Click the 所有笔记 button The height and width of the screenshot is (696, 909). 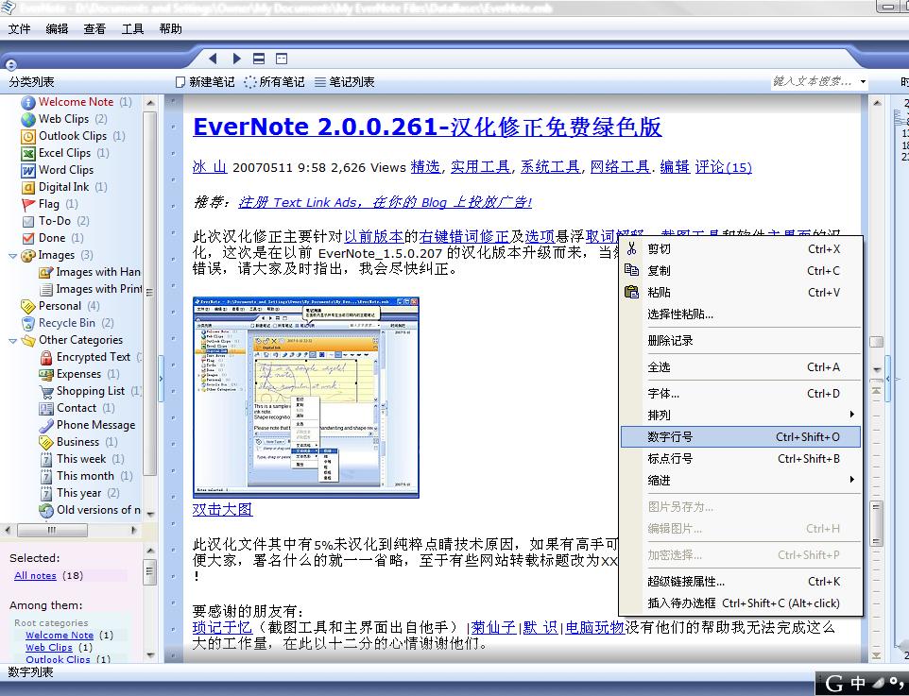point(275,82)
